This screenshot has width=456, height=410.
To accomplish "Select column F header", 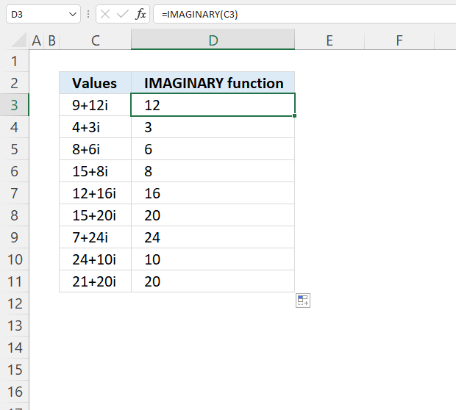I will [x=399, y=40].
